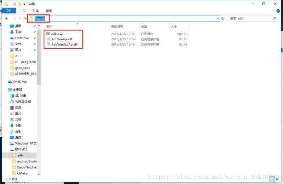Open 文档 folder under 此电脑
This screenshot has width=283, height=184.
18,119
